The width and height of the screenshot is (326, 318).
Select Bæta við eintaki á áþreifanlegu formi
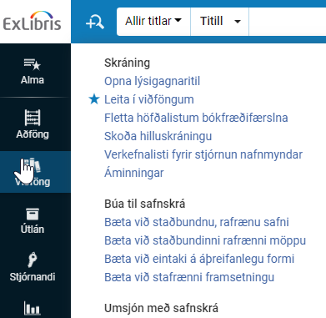point(199,259)
